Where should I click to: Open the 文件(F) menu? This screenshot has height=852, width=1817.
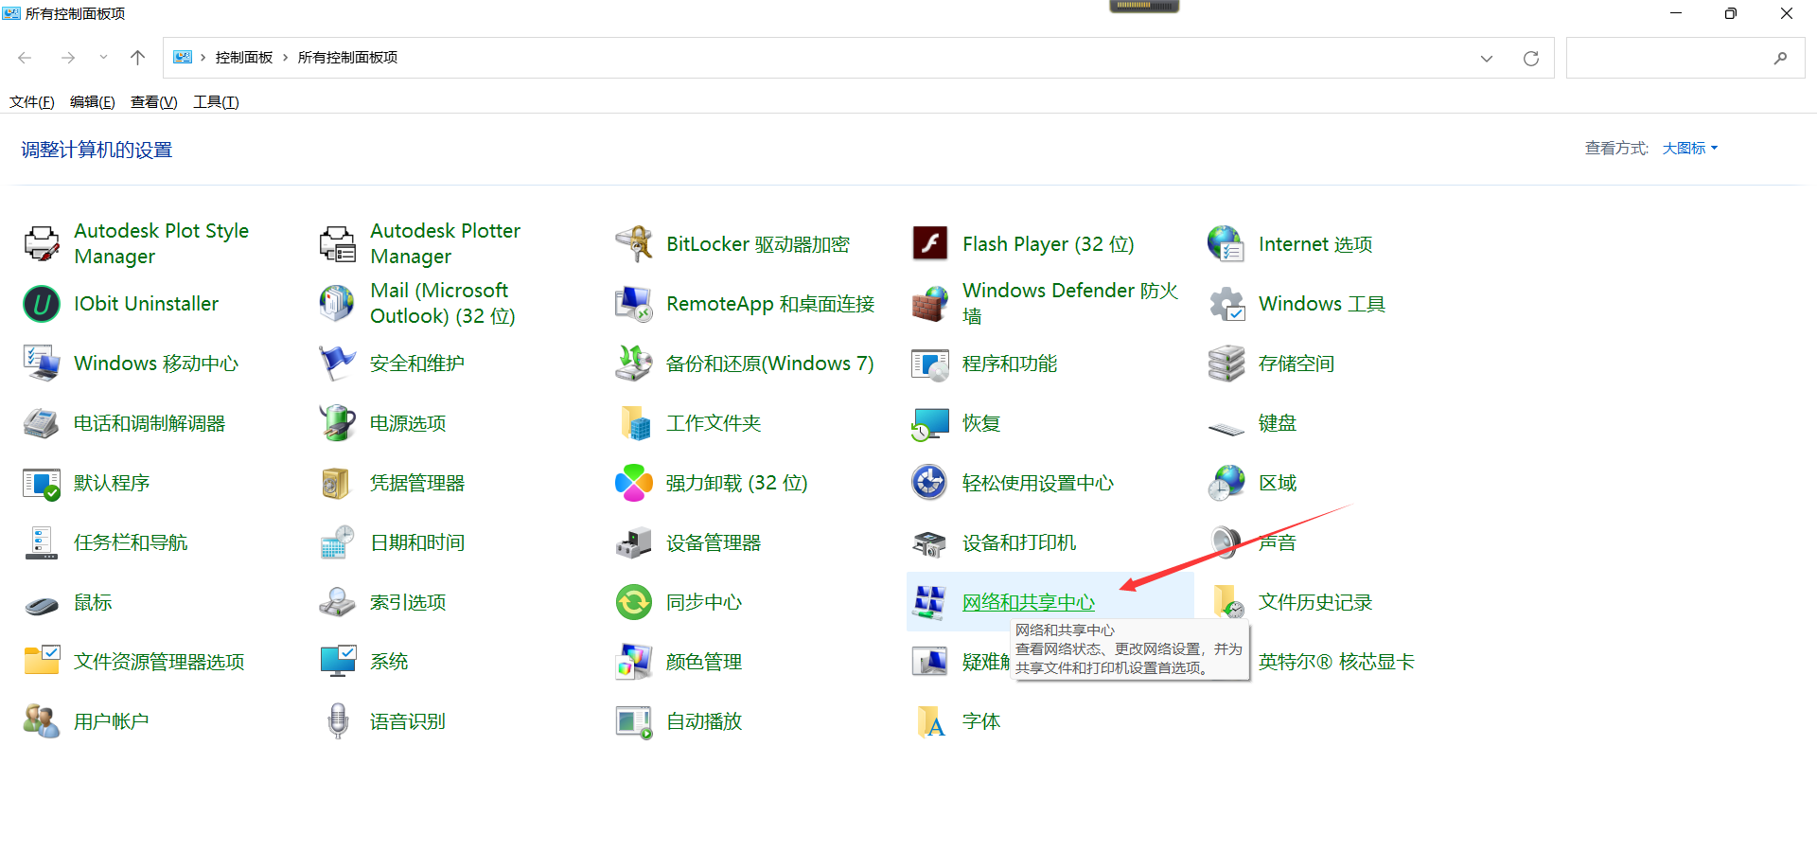click(x=32, y=102)
